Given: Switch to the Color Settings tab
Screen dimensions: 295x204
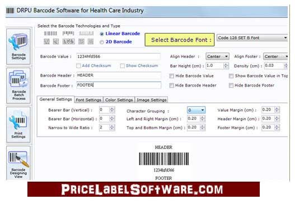Looking at the screenshot, I should point(119,100).
